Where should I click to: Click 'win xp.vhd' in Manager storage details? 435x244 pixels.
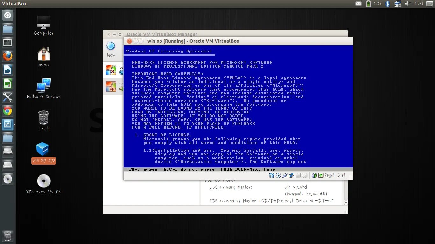click(x=296, y=187)
